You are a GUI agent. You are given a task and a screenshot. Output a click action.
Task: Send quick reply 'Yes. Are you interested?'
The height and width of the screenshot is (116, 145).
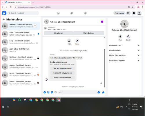[x=62, y=68]
